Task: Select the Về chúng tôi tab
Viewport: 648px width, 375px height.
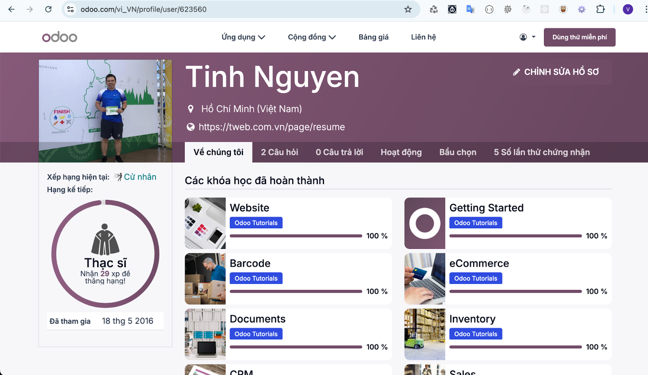Action: pos(218,152)
